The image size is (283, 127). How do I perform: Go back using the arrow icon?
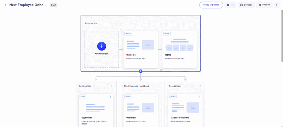click(6, 5)
